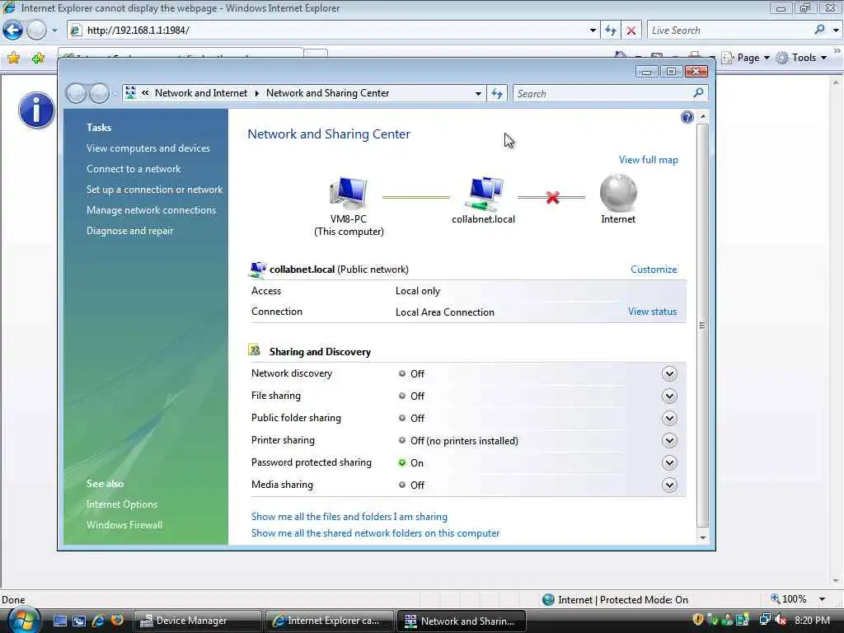
Task: Switch to Device Manager taskbar button
Action: tap(196, 621)
